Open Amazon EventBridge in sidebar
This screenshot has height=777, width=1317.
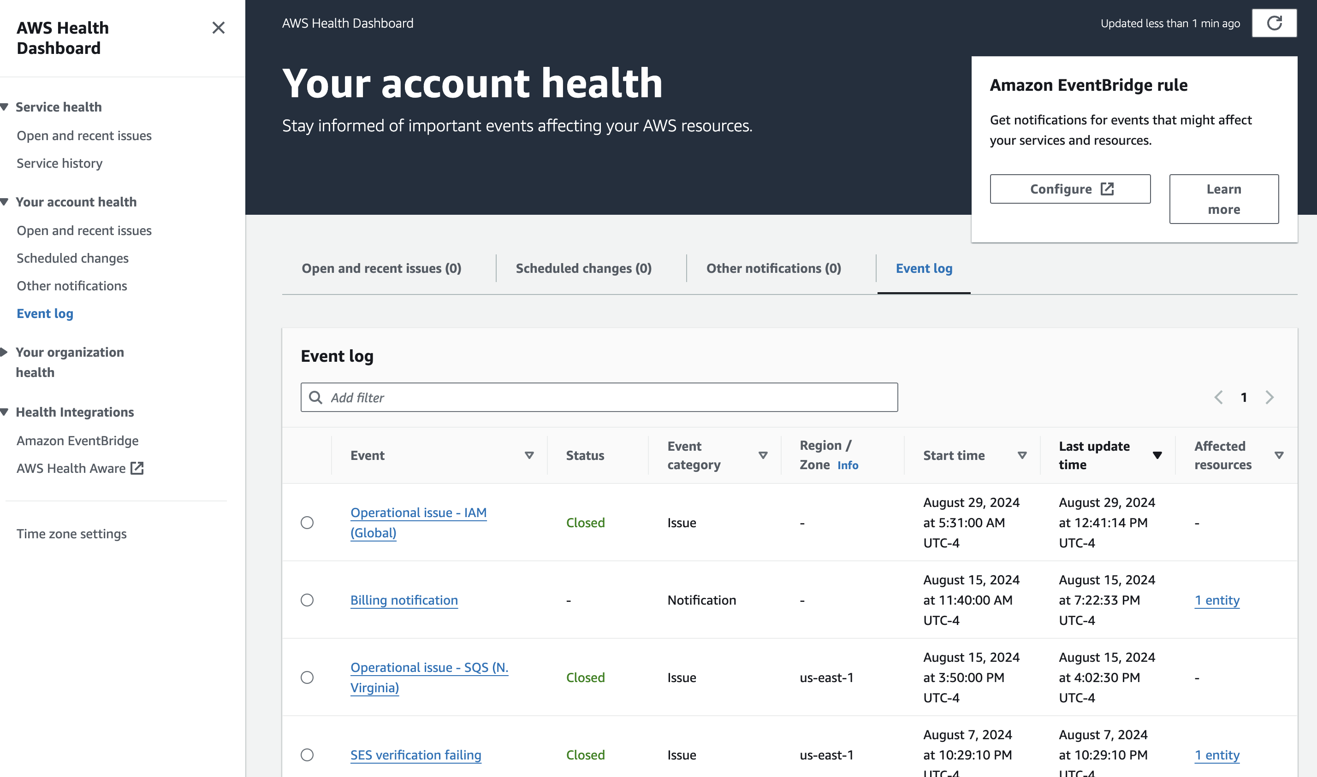[77, 441]
